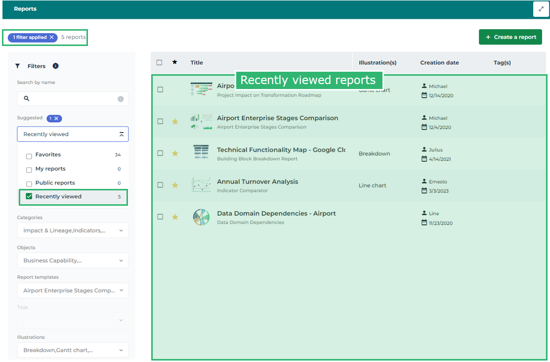Click star beside Technical Functionality Map
This screenshot has height=362, width=550.
pyautogui.click(x=175, y=153)
